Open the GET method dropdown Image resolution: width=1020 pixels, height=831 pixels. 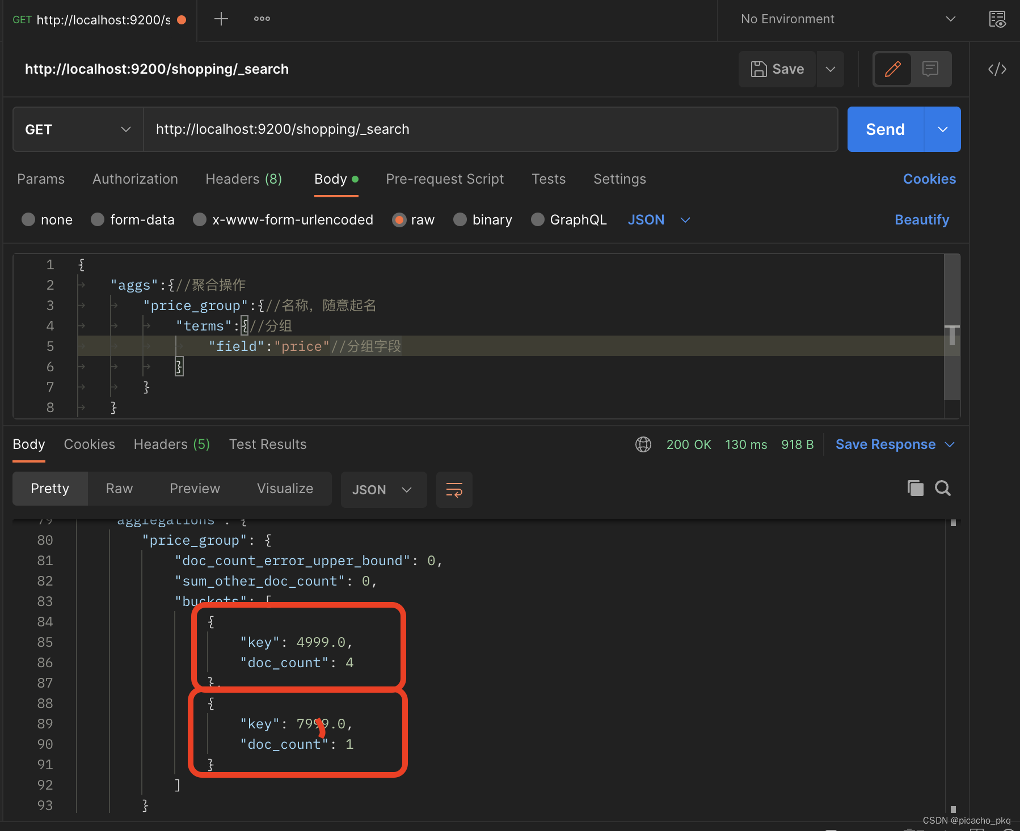(x=78, y=129)
